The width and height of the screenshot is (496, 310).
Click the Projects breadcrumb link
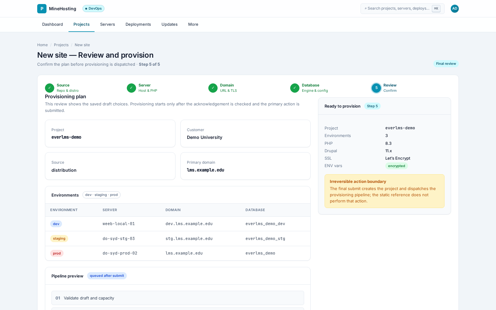pos(61,45)
